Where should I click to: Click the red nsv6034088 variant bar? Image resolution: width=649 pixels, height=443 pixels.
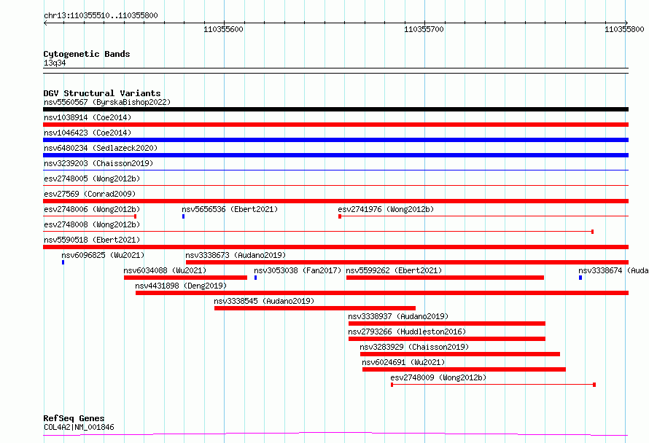tap(185, 278)
